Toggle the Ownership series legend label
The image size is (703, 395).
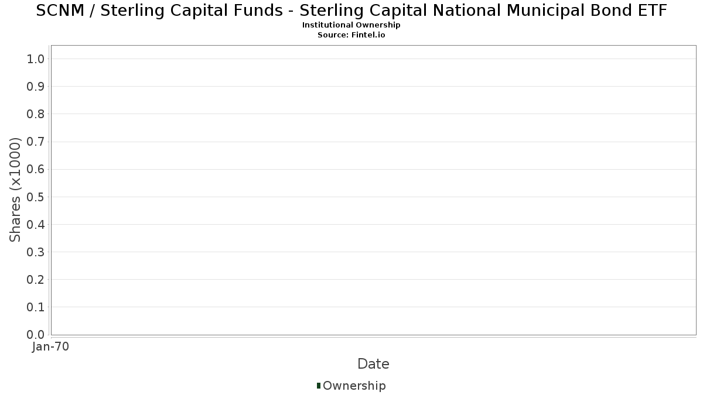(354, 386)
